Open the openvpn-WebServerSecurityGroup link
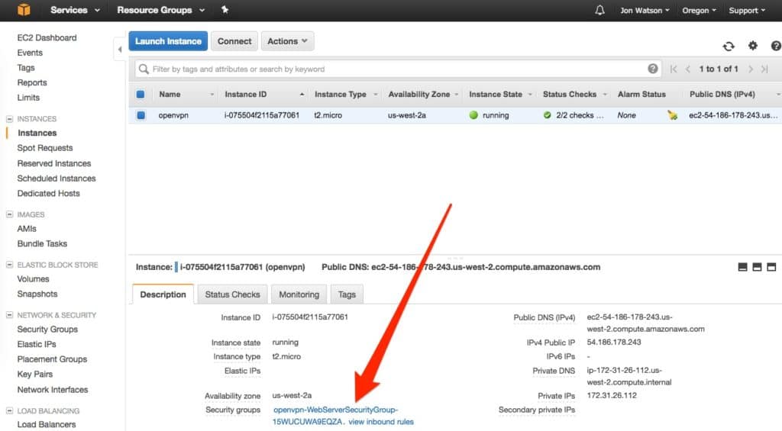The width and height of the screenshot is (782, 431). click(x=335, y=416)
